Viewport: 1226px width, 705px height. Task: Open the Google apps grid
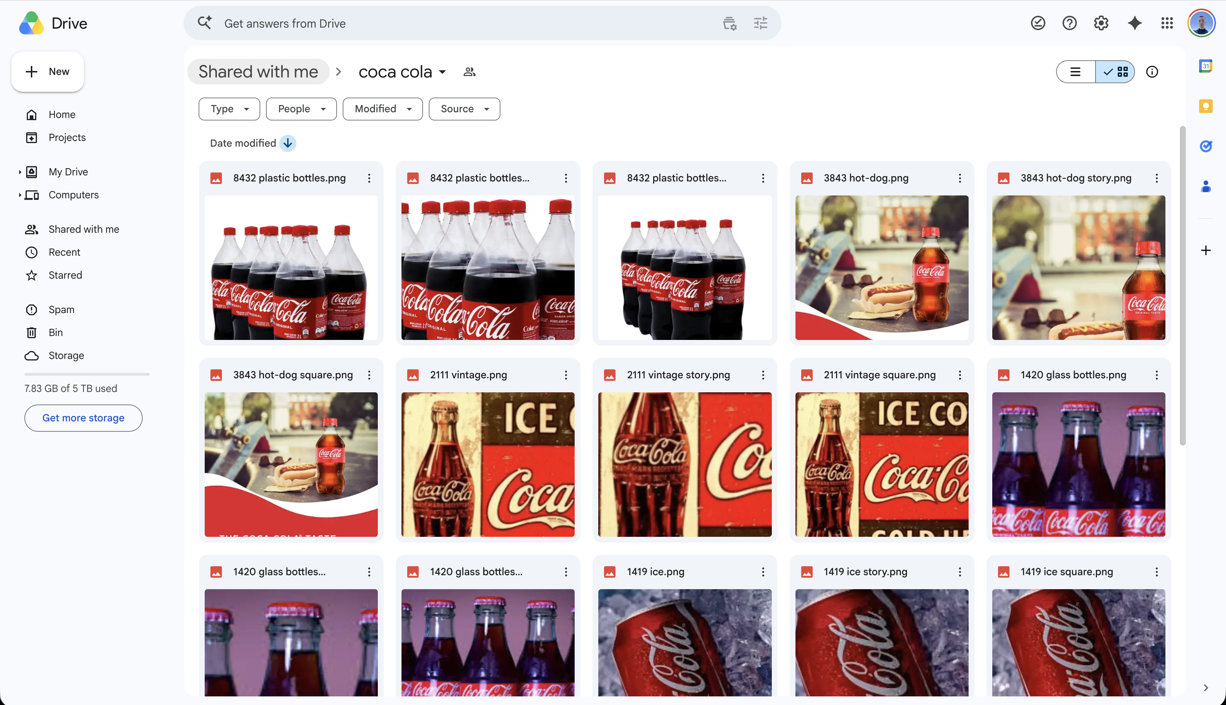pos(1166,23)
